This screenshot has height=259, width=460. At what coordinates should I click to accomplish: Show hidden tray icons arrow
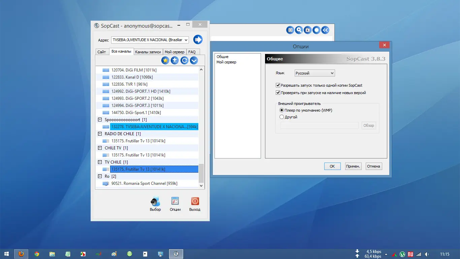(386, 254)
